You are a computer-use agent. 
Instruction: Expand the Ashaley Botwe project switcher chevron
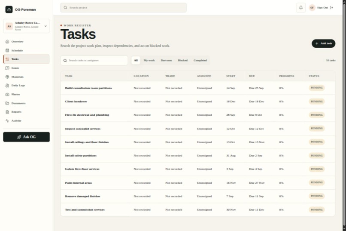point(46,26)
